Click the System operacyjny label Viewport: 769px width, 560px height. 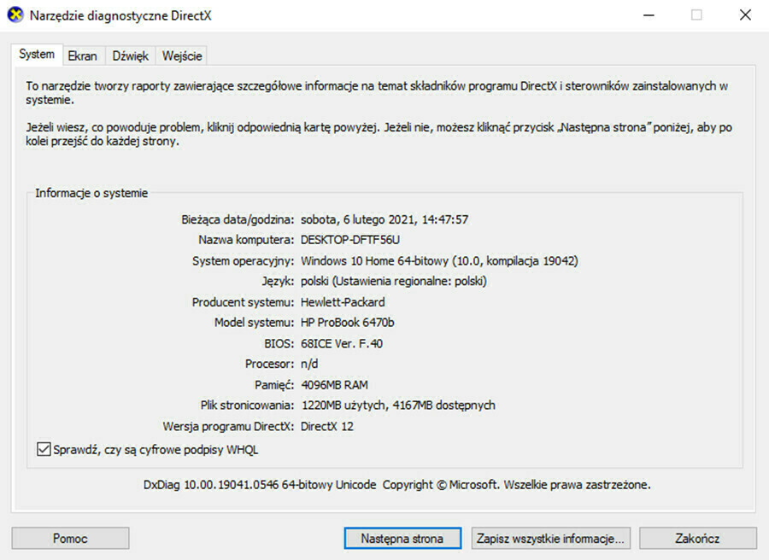click(x=244, y=260)
